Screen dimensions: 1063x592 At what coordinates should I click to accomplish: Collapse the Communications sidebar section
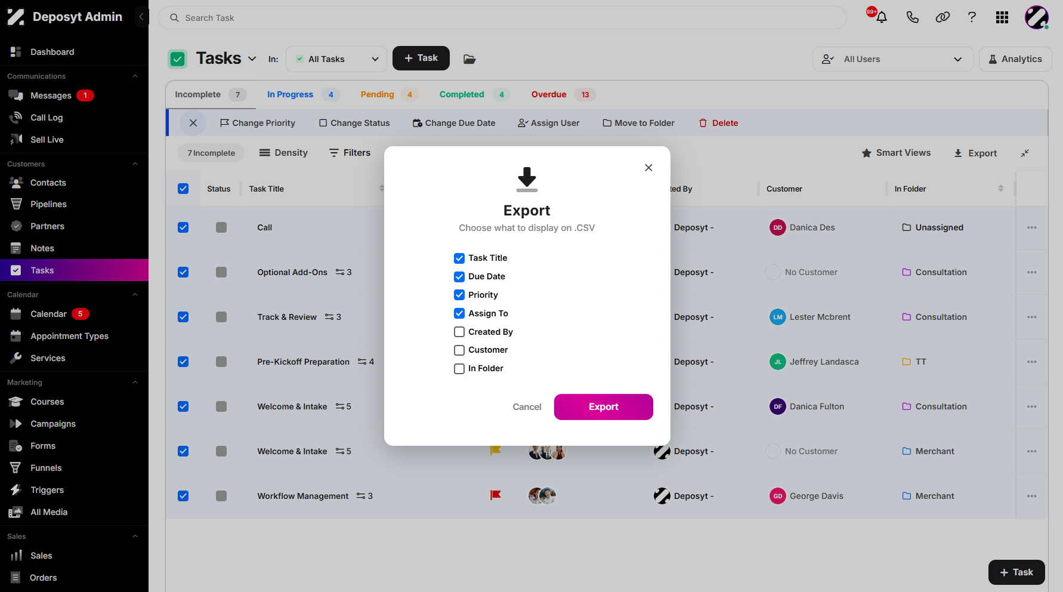click(135, 76)
